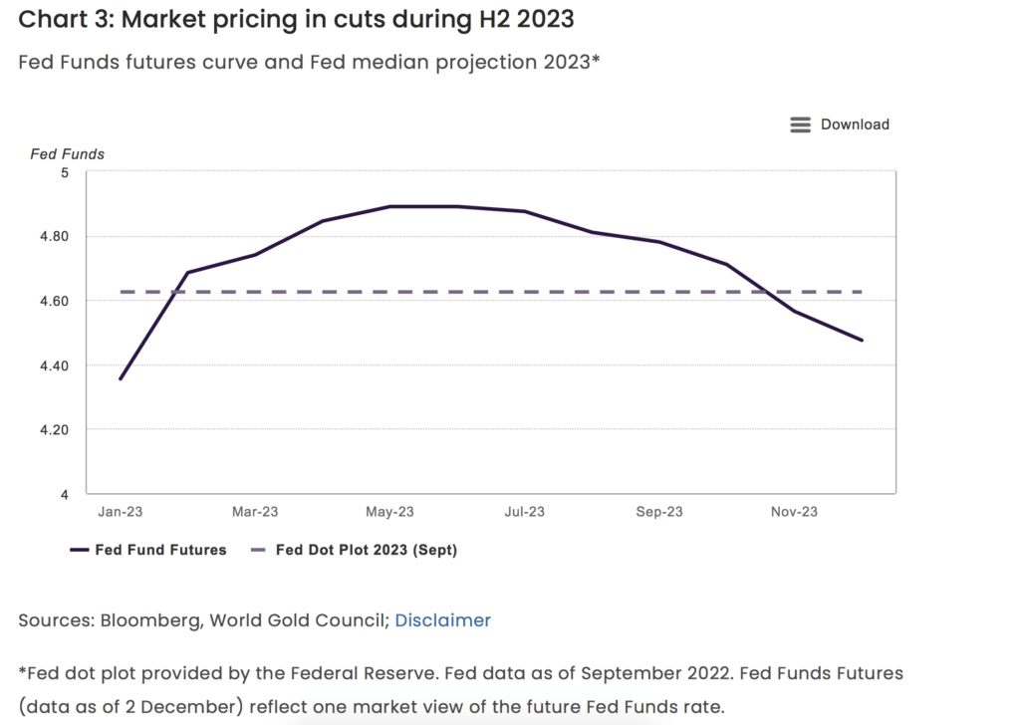Image resolution: width=1020 pixels, height=725 pixels.
Task: Click the solid dark legend line swatch
Action: (x=80, y=550)
